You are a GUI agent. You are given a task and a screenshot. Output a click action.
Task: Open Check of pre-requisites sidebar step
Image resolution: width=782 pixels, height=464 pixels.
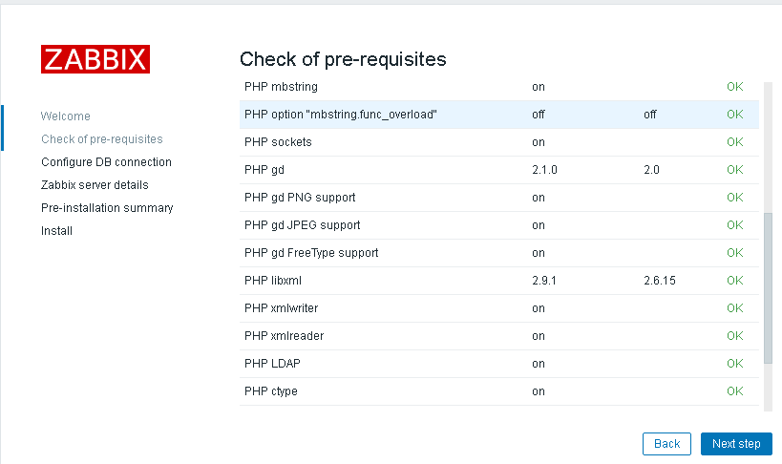tap(102, 139)
